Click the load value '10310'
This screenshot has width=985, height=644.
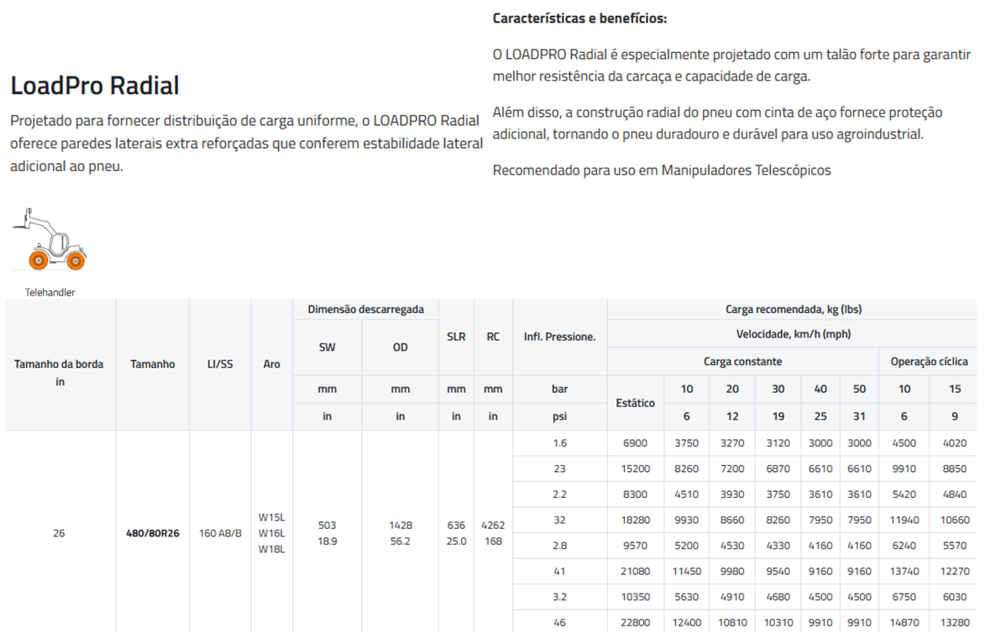[x=778, y=623]
